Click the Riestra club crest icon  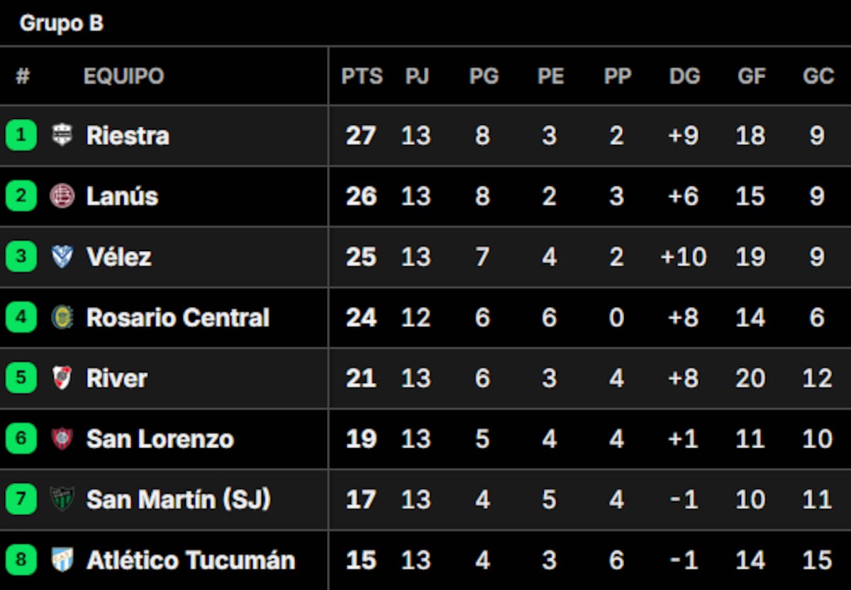click(x=62, y=135)
